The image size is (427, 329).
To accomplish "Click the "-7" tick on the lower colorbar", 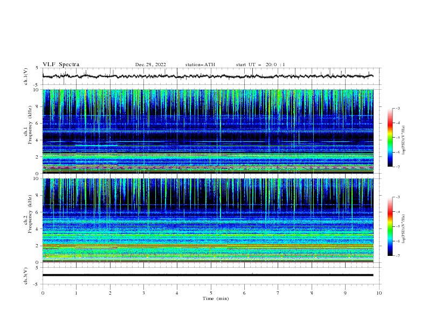I will pos(397,256).
